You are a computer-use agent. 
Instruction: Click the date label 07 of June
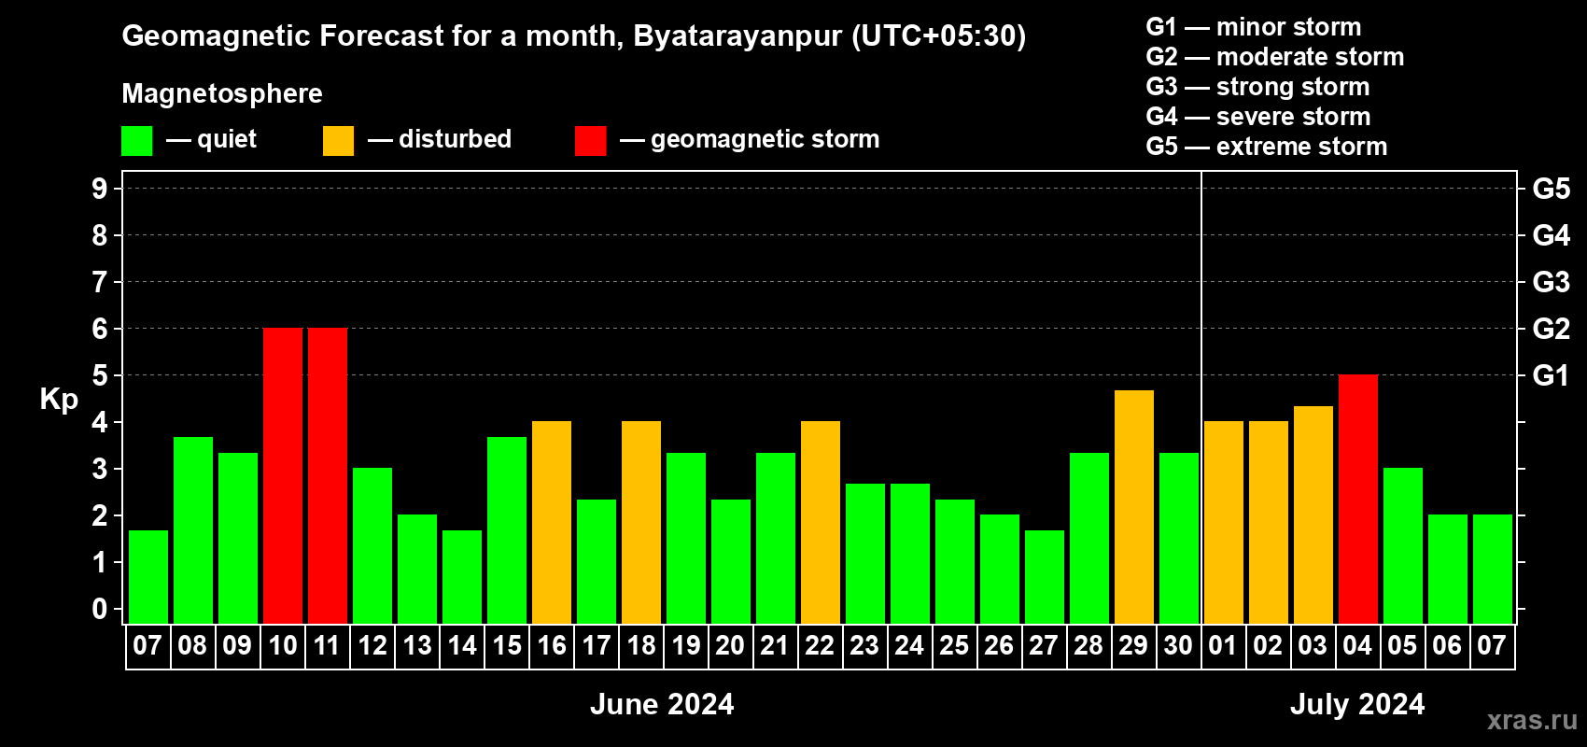147,645
